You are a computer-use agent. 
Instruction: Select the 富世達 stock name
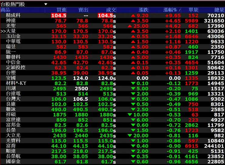click(13, 119)
